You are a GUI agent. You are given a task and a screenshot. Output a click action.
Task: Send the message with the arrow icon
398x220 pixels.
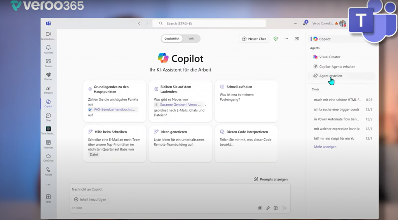point(285,208)
